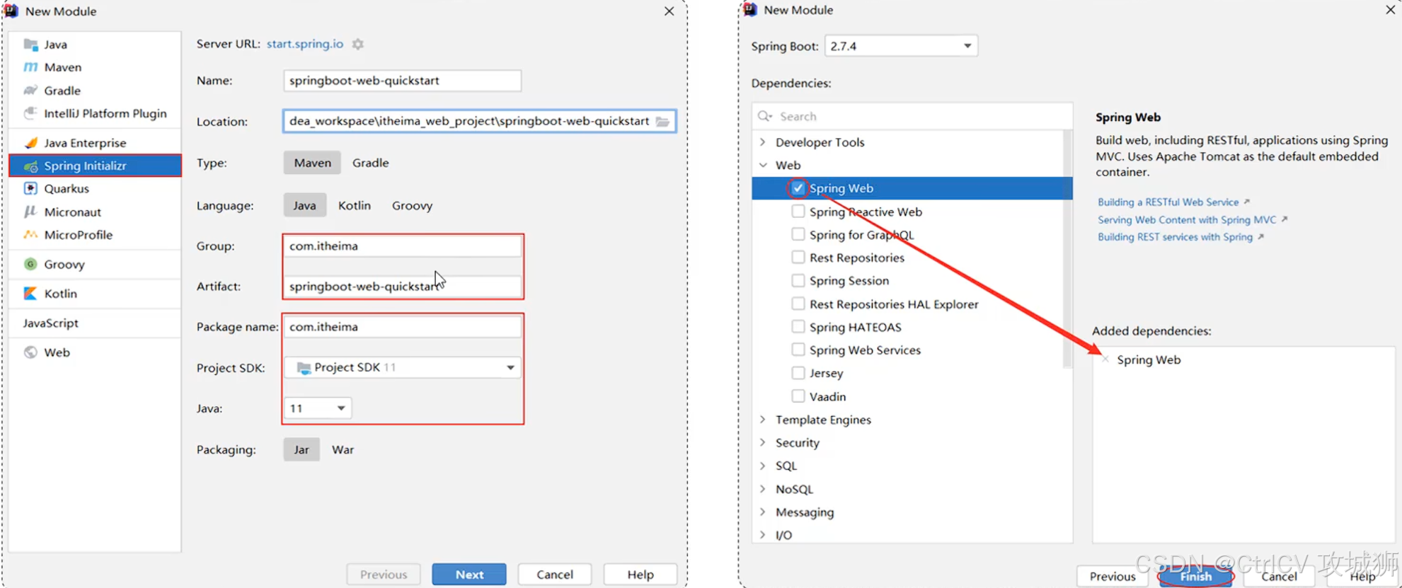Pick the Java Enterprise icon
1402x588 pixels.
pyautogui.click(x=30, y=143)
